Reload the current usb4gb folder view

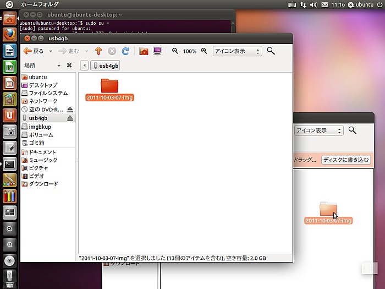point(125,51)
